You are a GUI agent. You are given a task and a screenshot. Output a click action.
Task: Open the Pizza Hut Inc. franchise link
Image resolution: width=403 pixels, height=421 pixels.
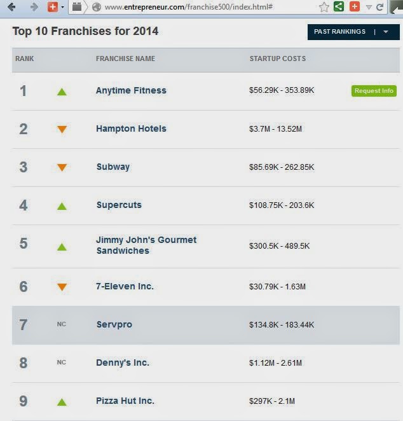coord(125,401)
